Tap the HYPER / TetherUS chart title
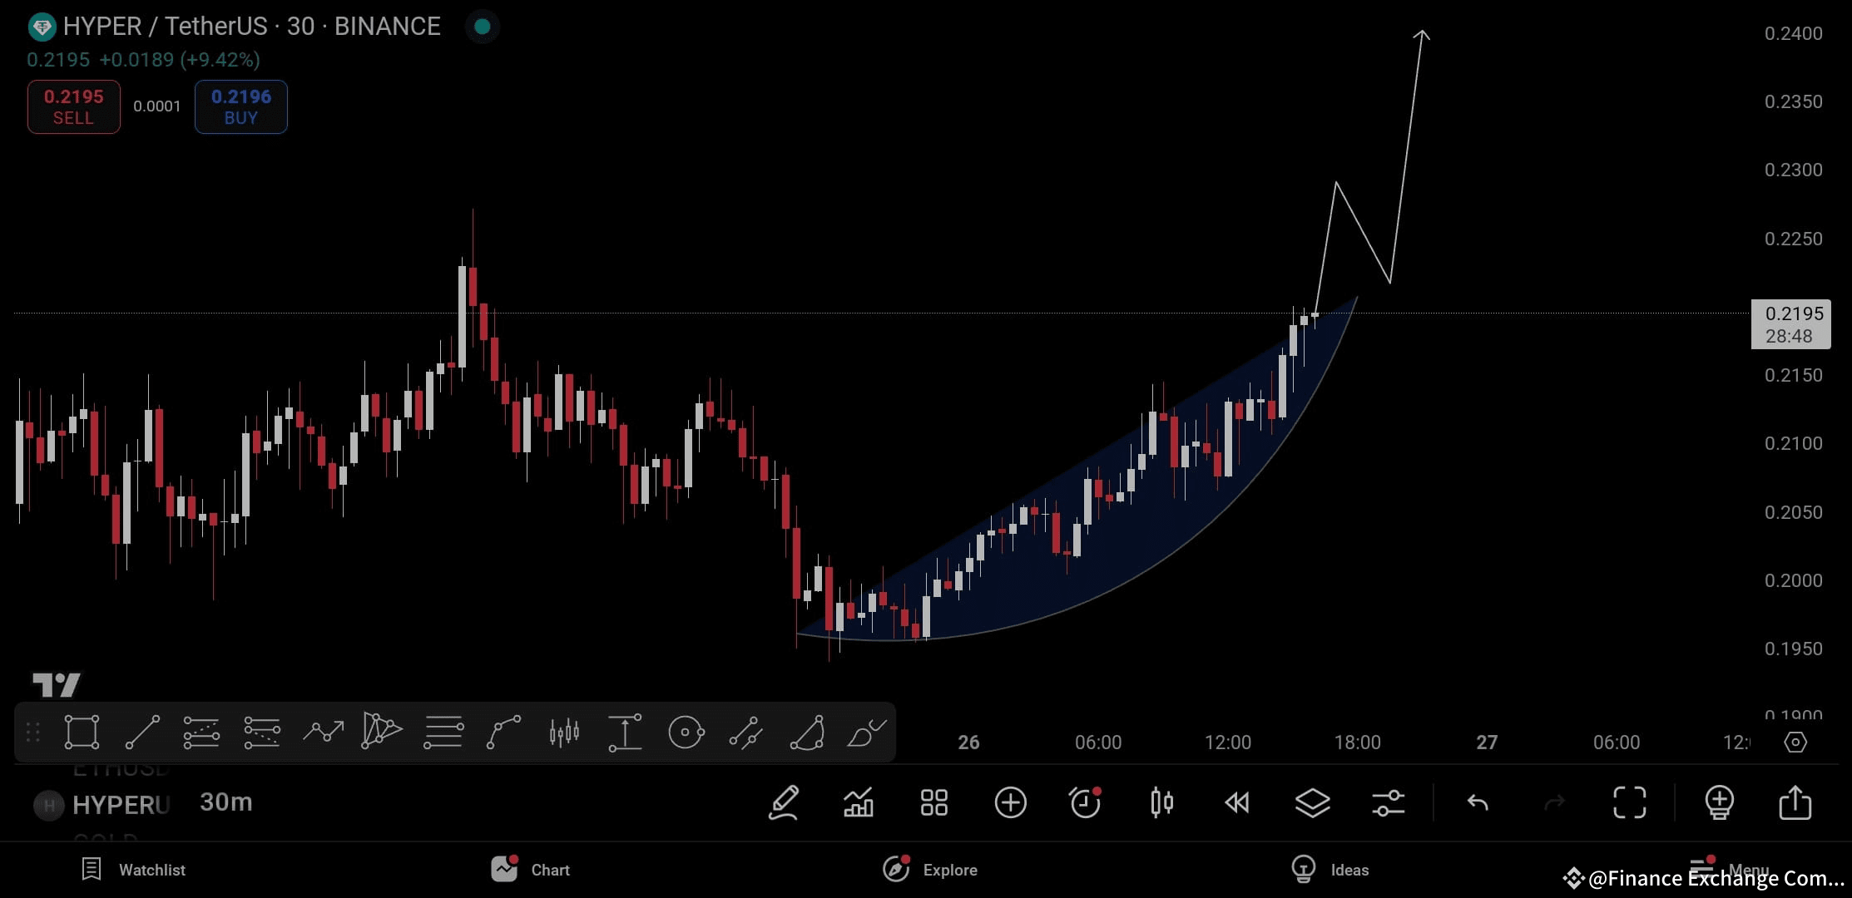Screen dimensions: 1852x898 click(x=252, y=27)
